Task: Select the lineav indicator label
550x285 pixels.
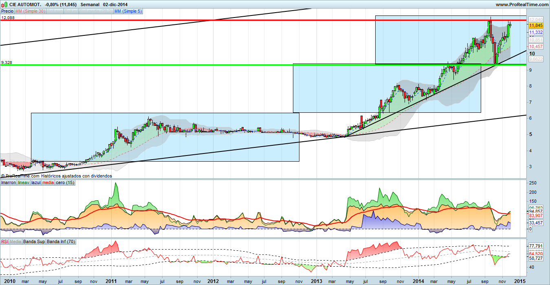Action: click(x=24, y=182)
